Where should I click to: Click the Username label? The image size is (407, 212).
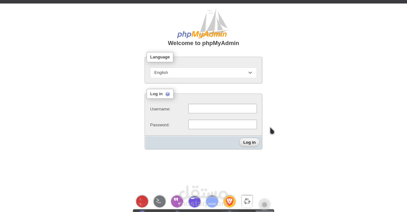coord(160,109)
